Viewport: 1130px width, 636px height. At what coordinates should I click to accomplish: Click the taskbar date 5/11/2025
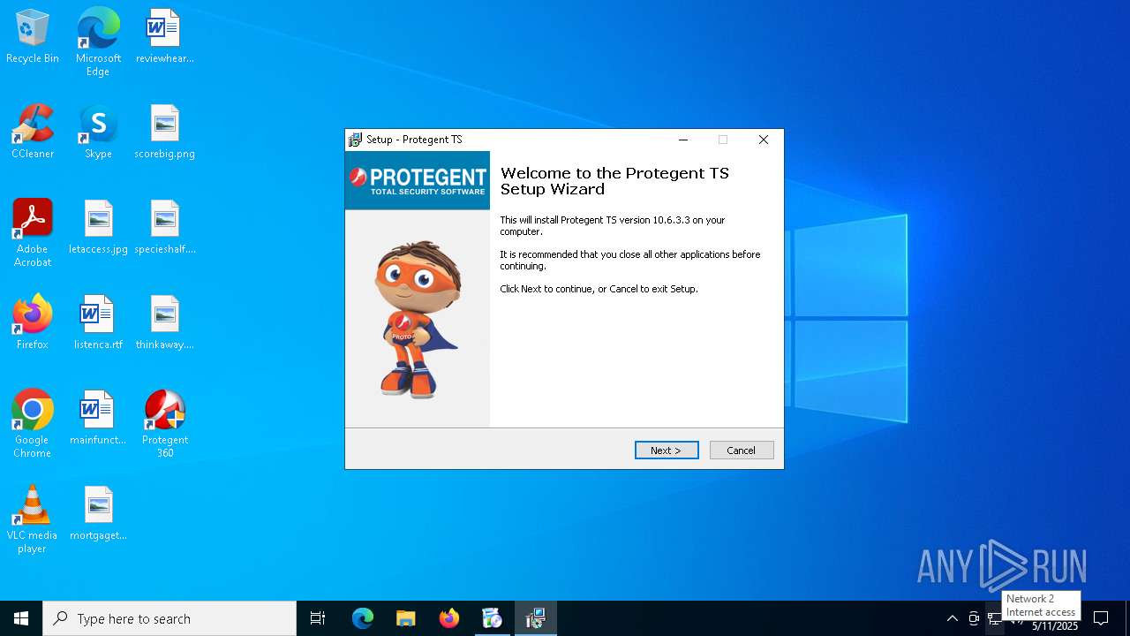[x=1055, y=626]
